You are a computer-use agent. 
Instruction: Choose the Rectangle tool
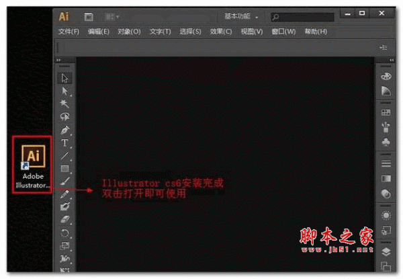[64, 169]
